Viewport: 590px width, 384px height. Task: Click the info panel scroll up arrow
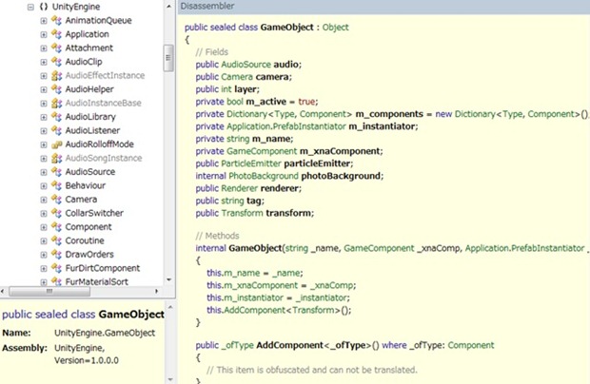pos(170,307)
